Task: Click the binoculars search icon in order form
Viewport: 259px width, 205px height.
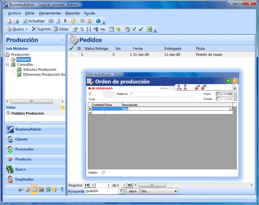Action: [x=203, y=87]
